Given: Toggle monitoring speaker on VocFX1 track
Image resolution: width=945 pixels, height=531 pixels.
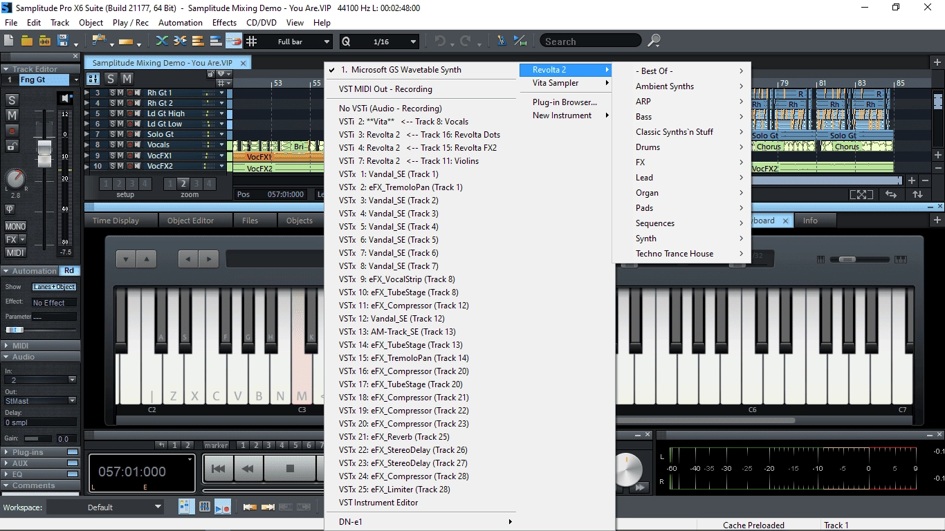Looking at the screenshot, I should click(138, 156).
